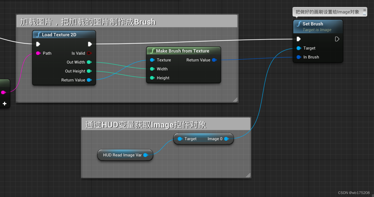
Task: Click pink output pin on left cut-off node
Action: (x=3, y=93)
